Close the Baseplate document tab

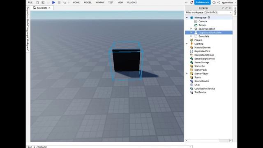pyautogui.click(x=49, y=8)
